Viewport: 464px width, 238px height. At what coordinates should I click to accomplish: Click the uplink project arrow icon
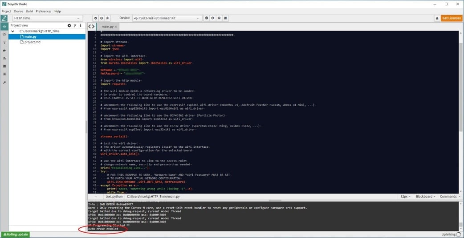click(102, 18)
